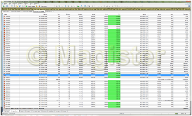Click the Default profile status bar entry
The image size is (192, 116).
[x=122, y=114]
